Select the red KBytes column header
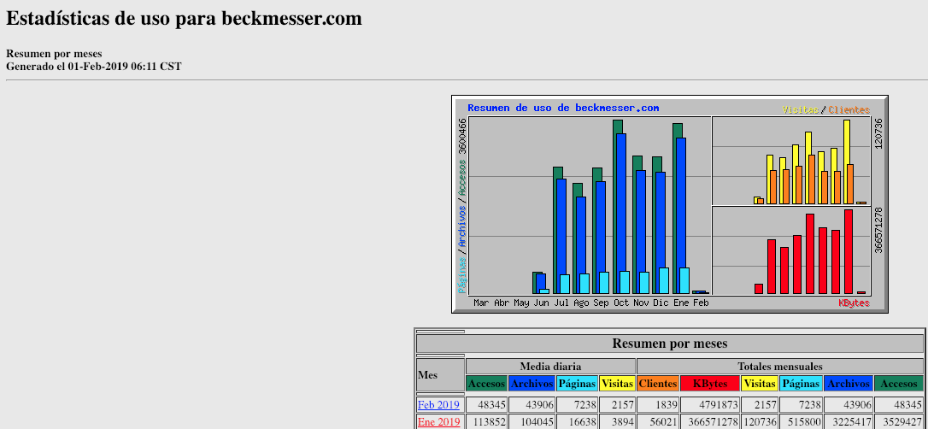928x429 pixels. click(x=710, y=384)
